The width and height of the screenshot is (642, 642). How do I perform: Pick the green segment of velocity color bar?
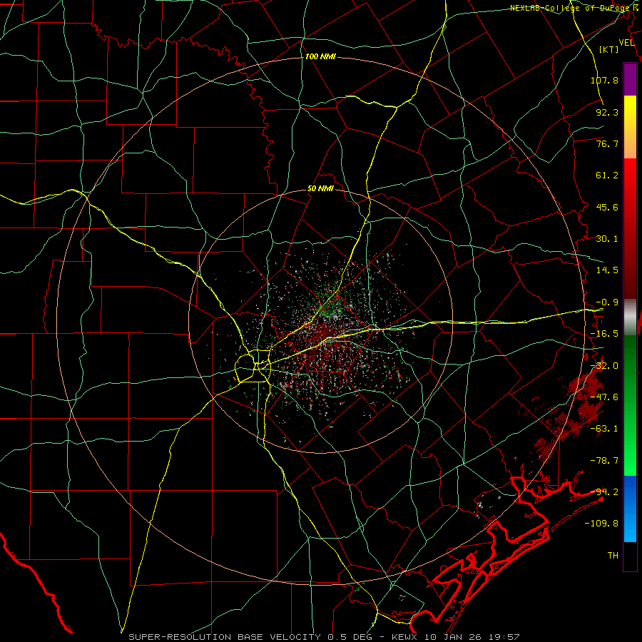(630, 405)
